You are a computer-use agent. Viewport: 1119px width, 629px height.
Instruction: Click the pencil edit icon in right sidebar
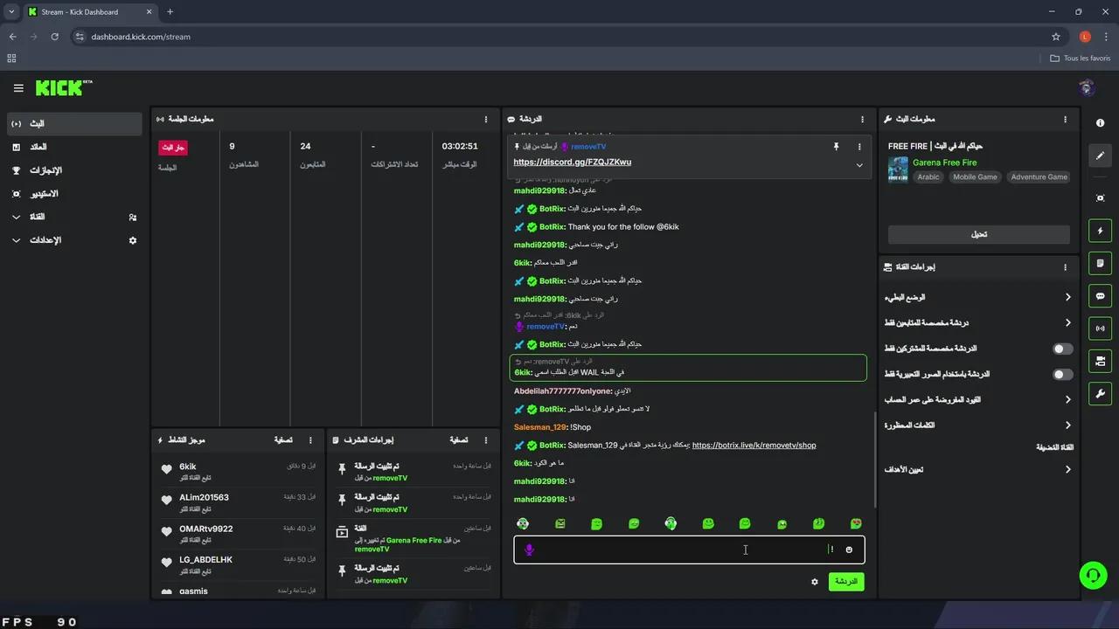click(x=1100, y=156)
